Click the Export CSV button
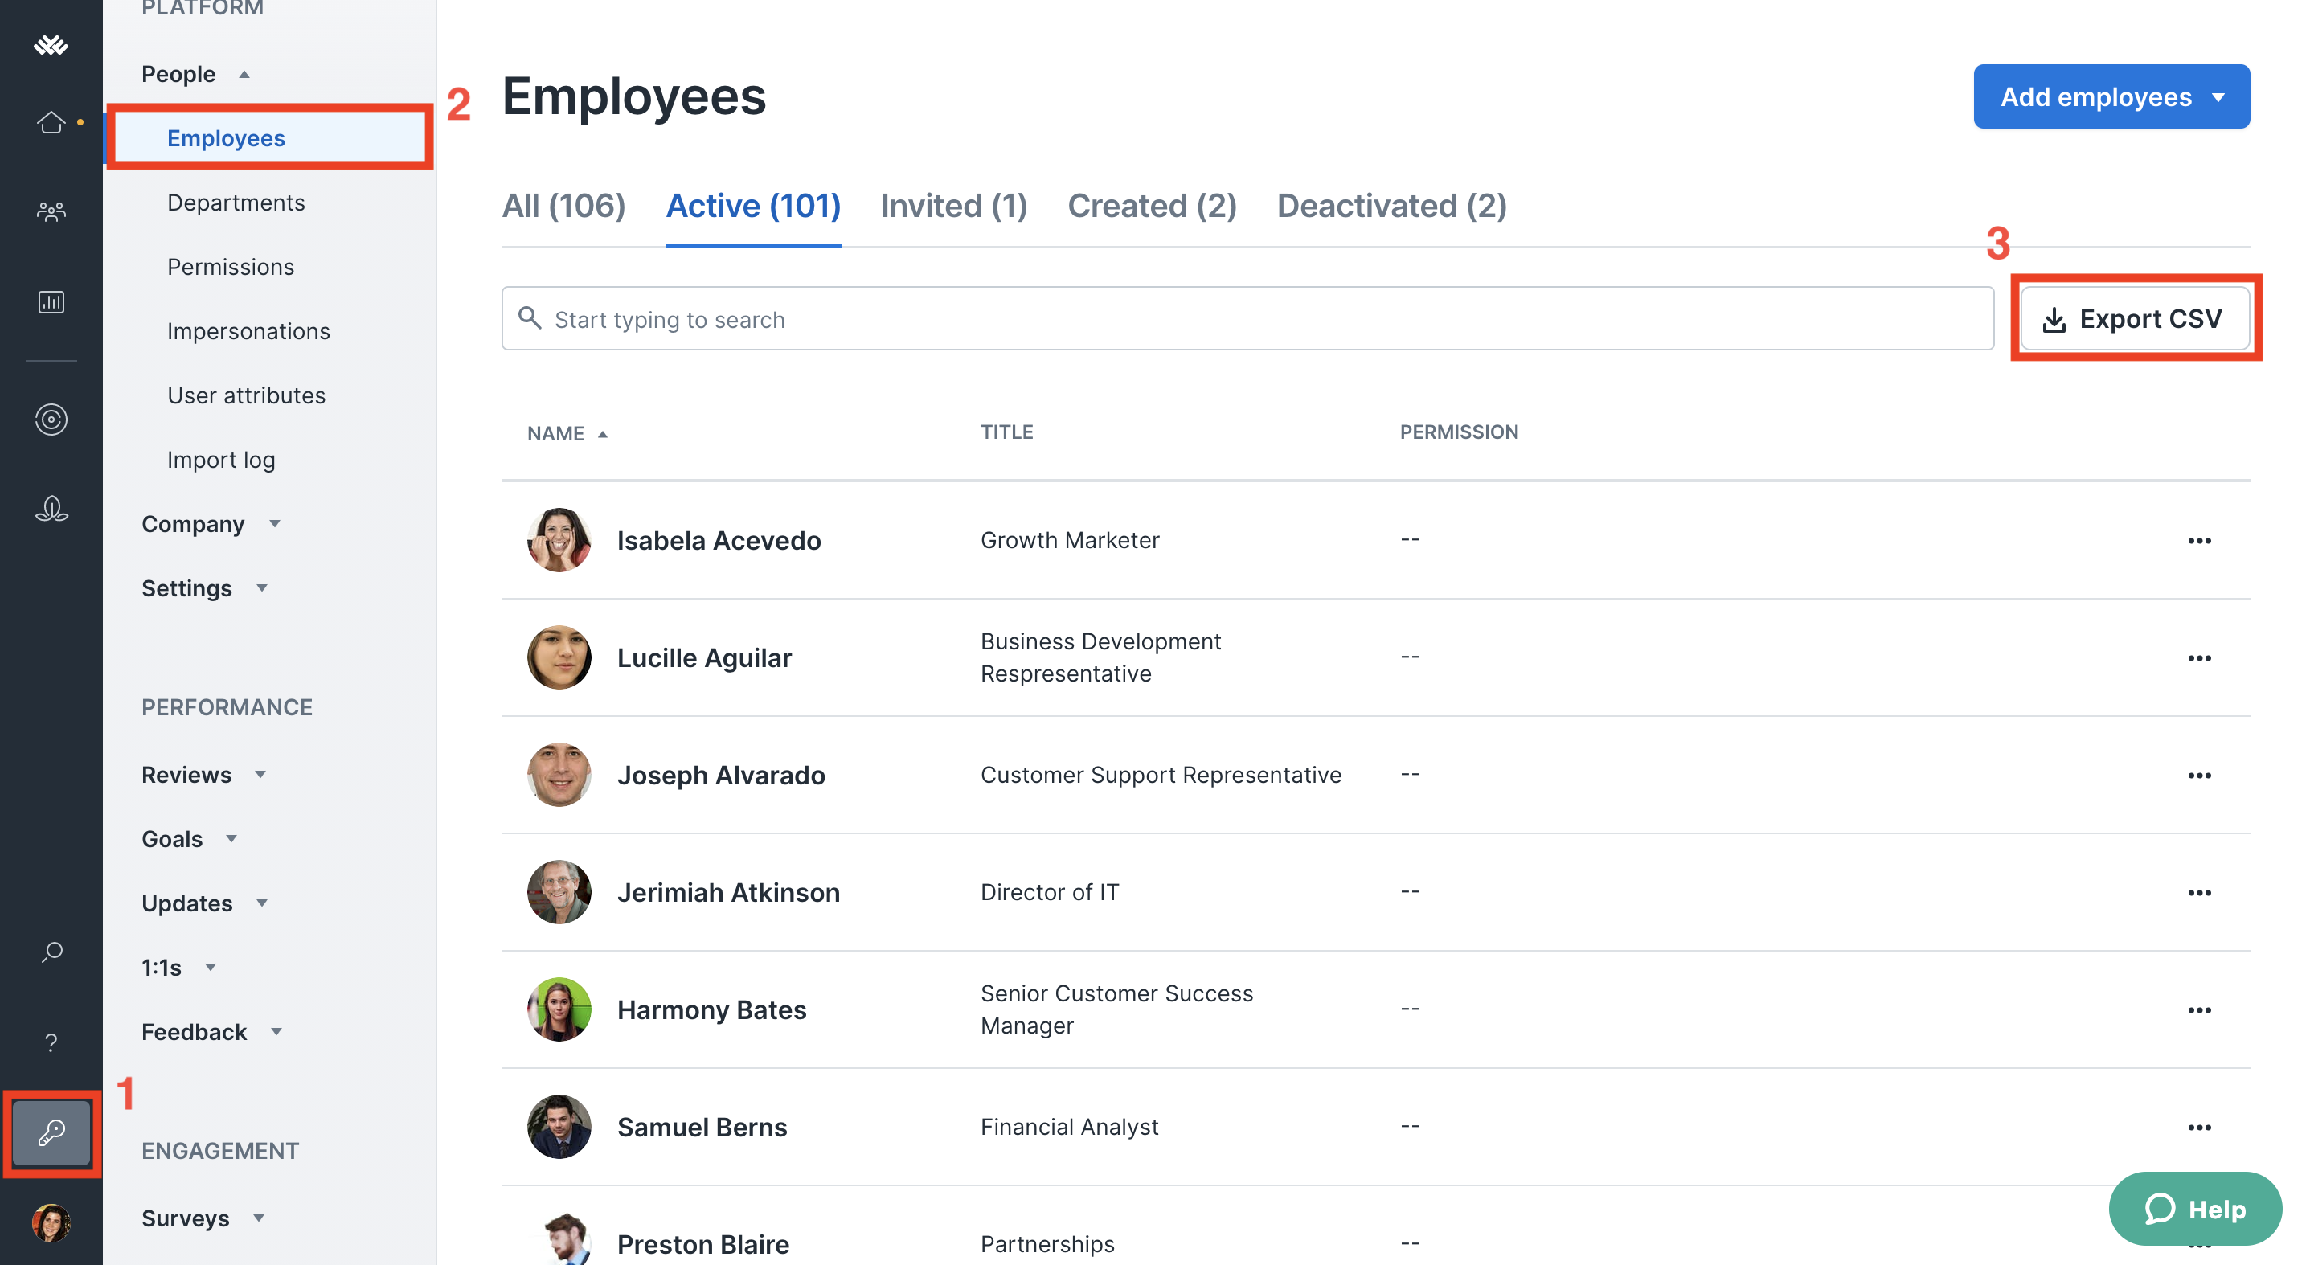 [2134, 318]
